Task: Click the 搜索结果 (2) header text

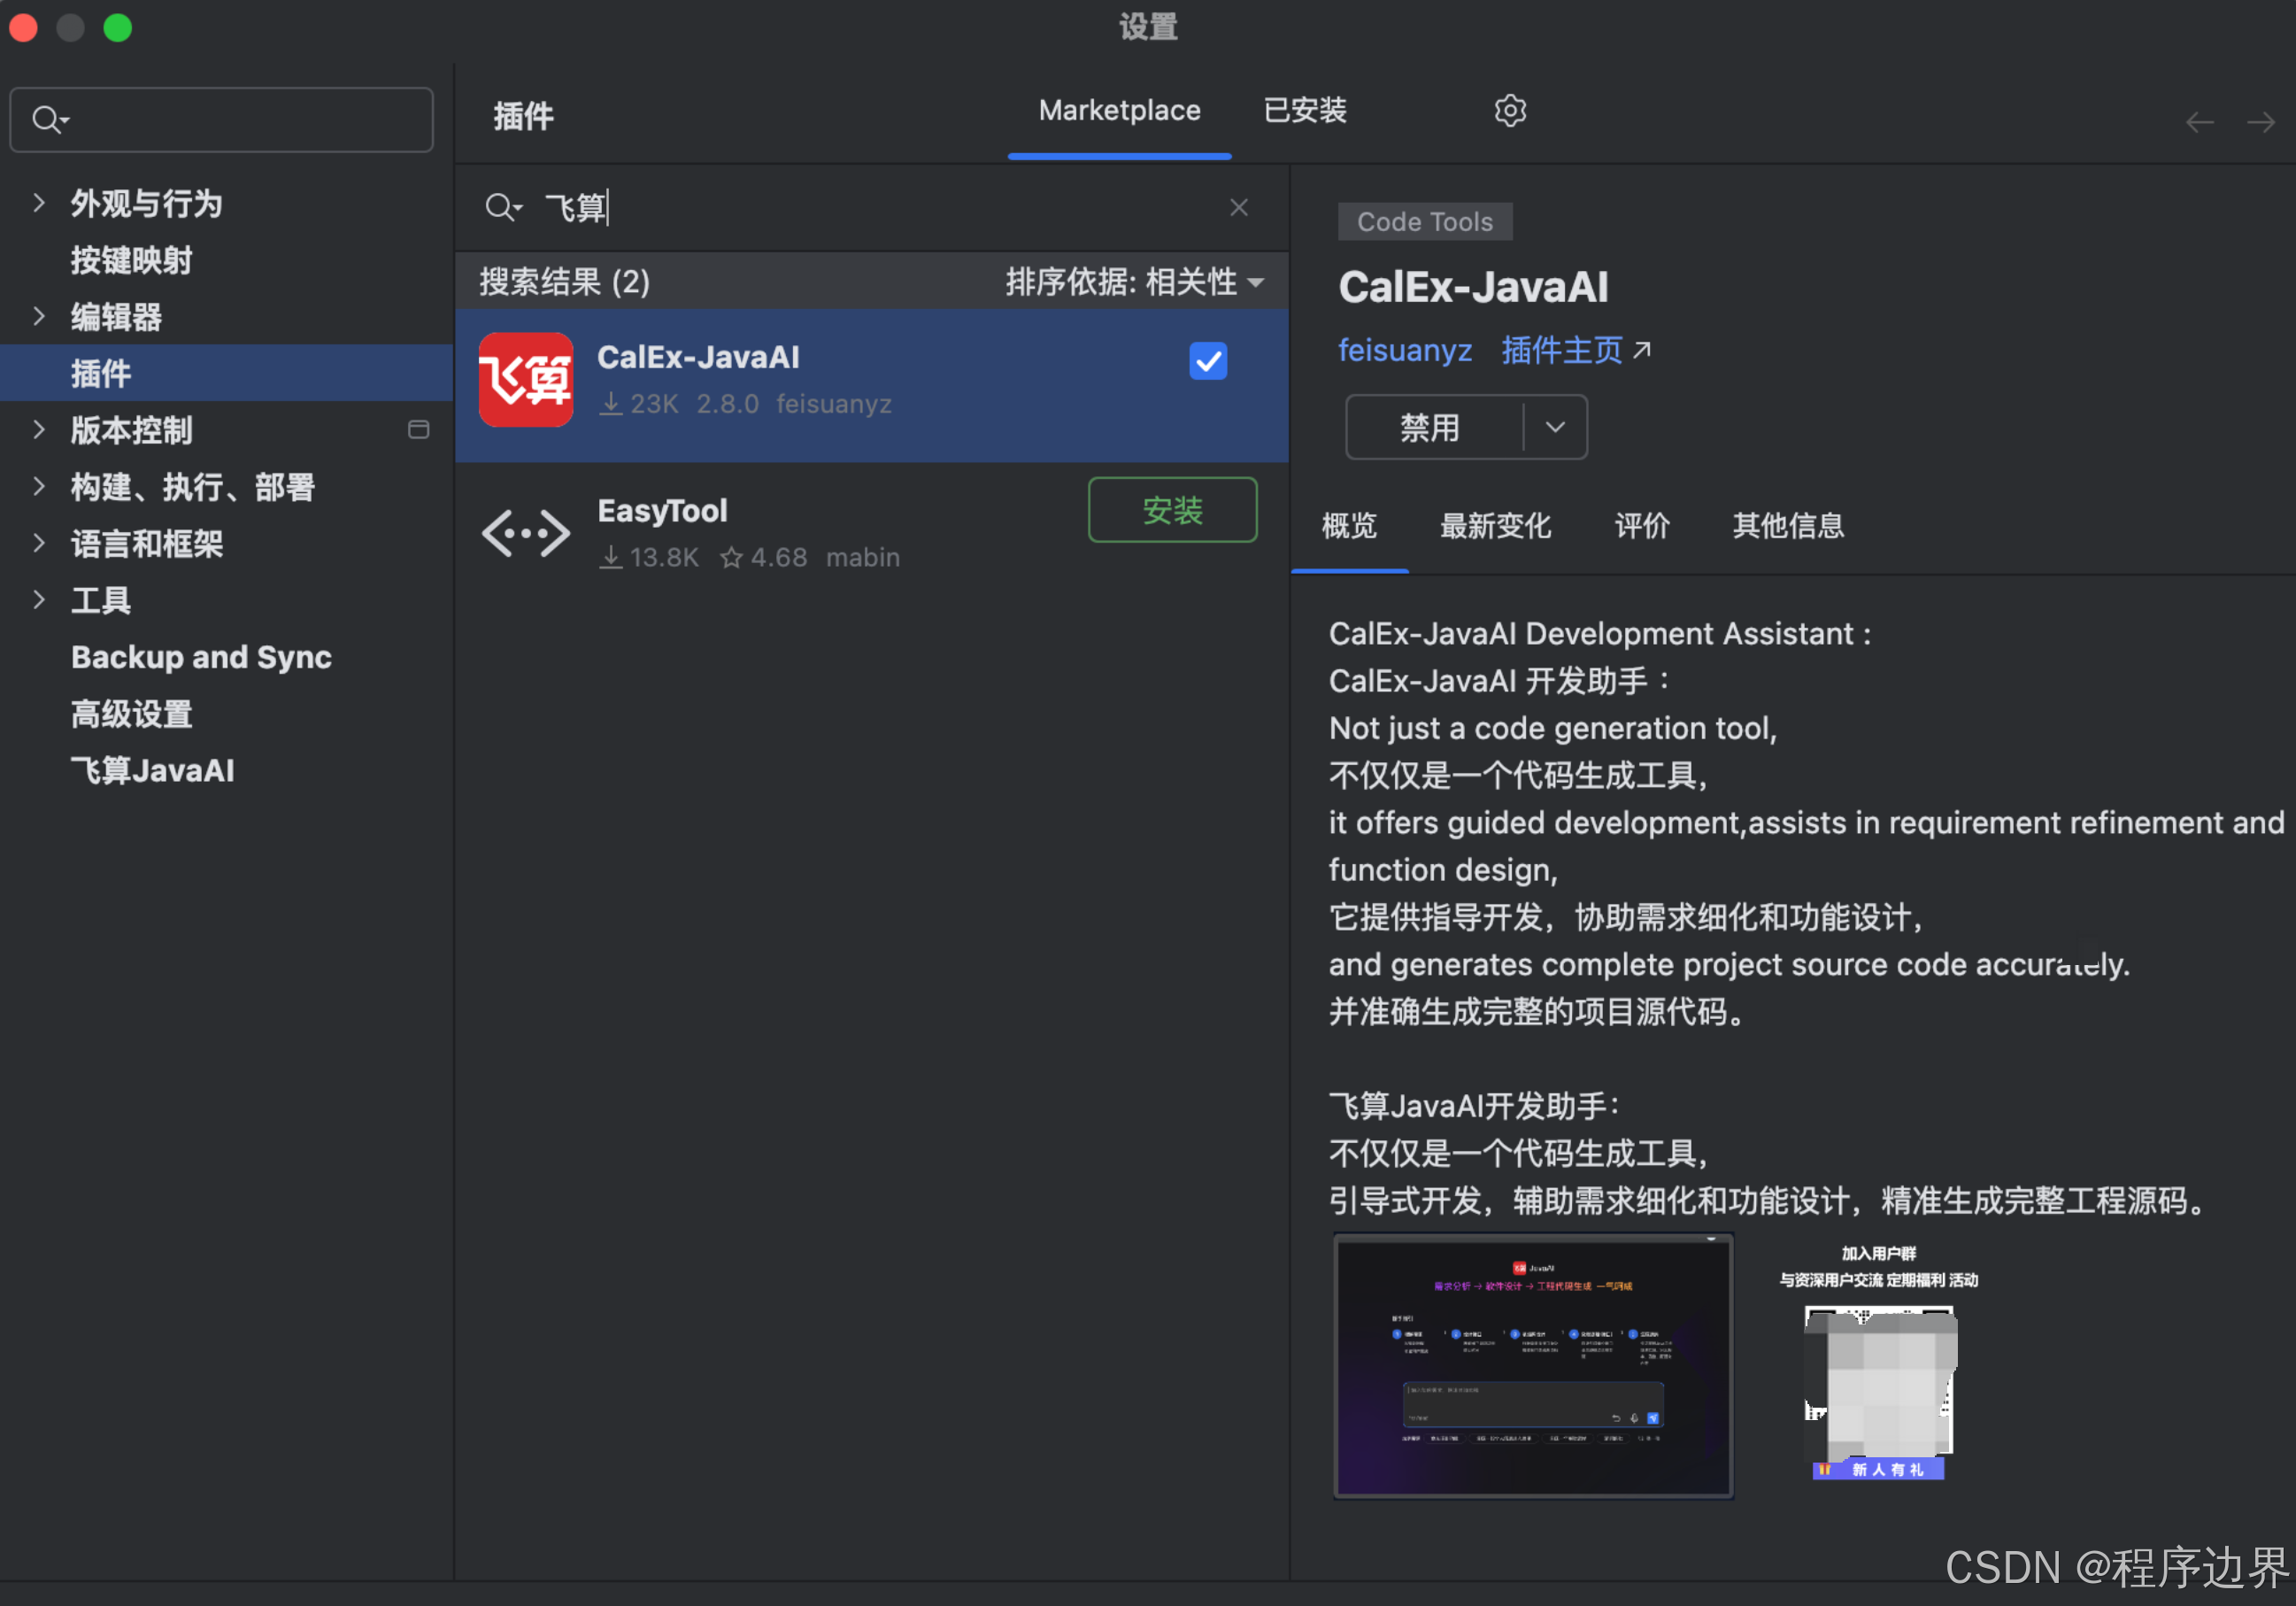Action: click(564, 282)
